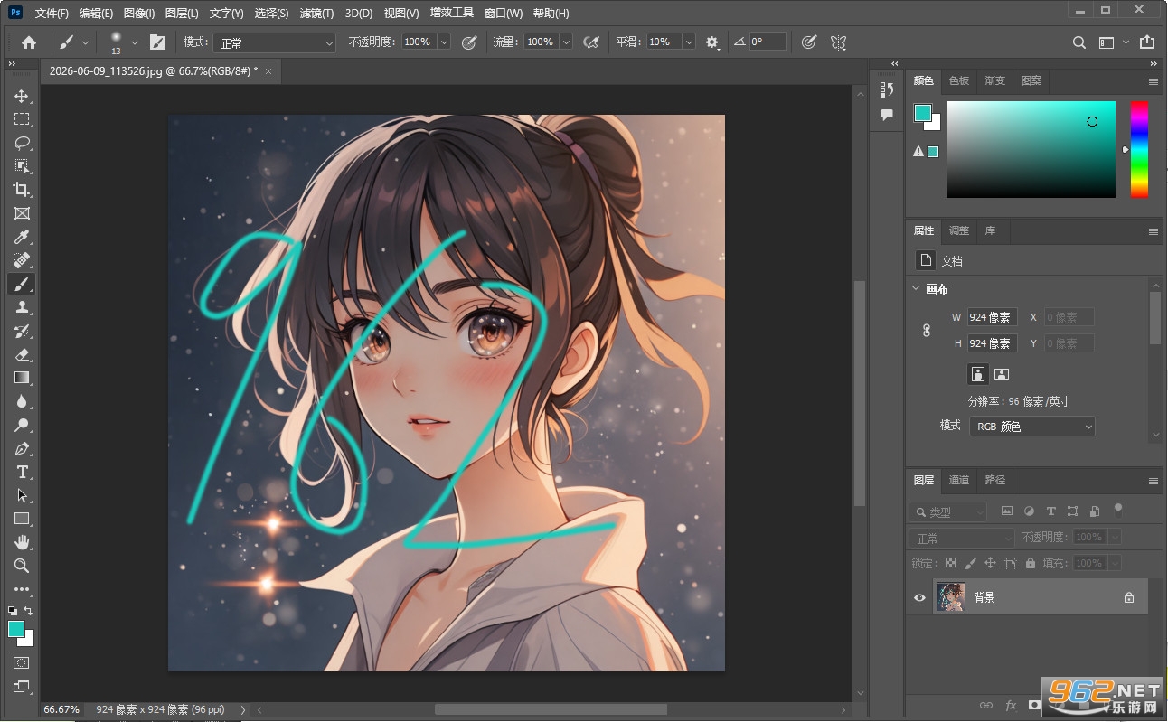Toggle Quick Mask mode
The height and width of the screenshot is (722, 1168).
tap(22, 662)
